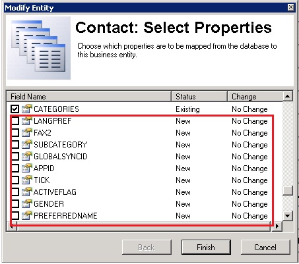Sort by Status column header

pyautogui.click(x=199, y=96)
